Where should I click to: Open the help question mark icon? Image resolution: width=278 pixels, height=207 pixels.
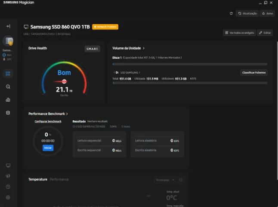pos(8,187)
